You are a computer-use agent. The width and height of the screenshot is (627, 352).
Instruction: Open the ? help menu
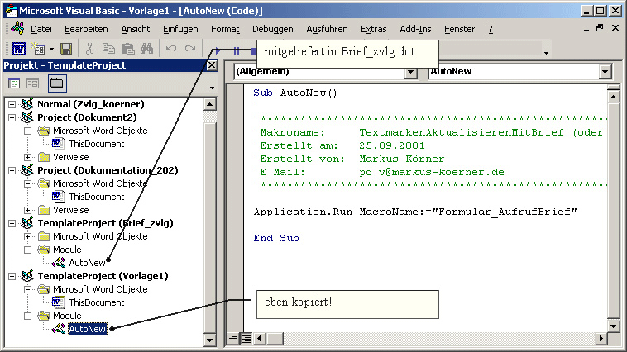tap(491, 29)
